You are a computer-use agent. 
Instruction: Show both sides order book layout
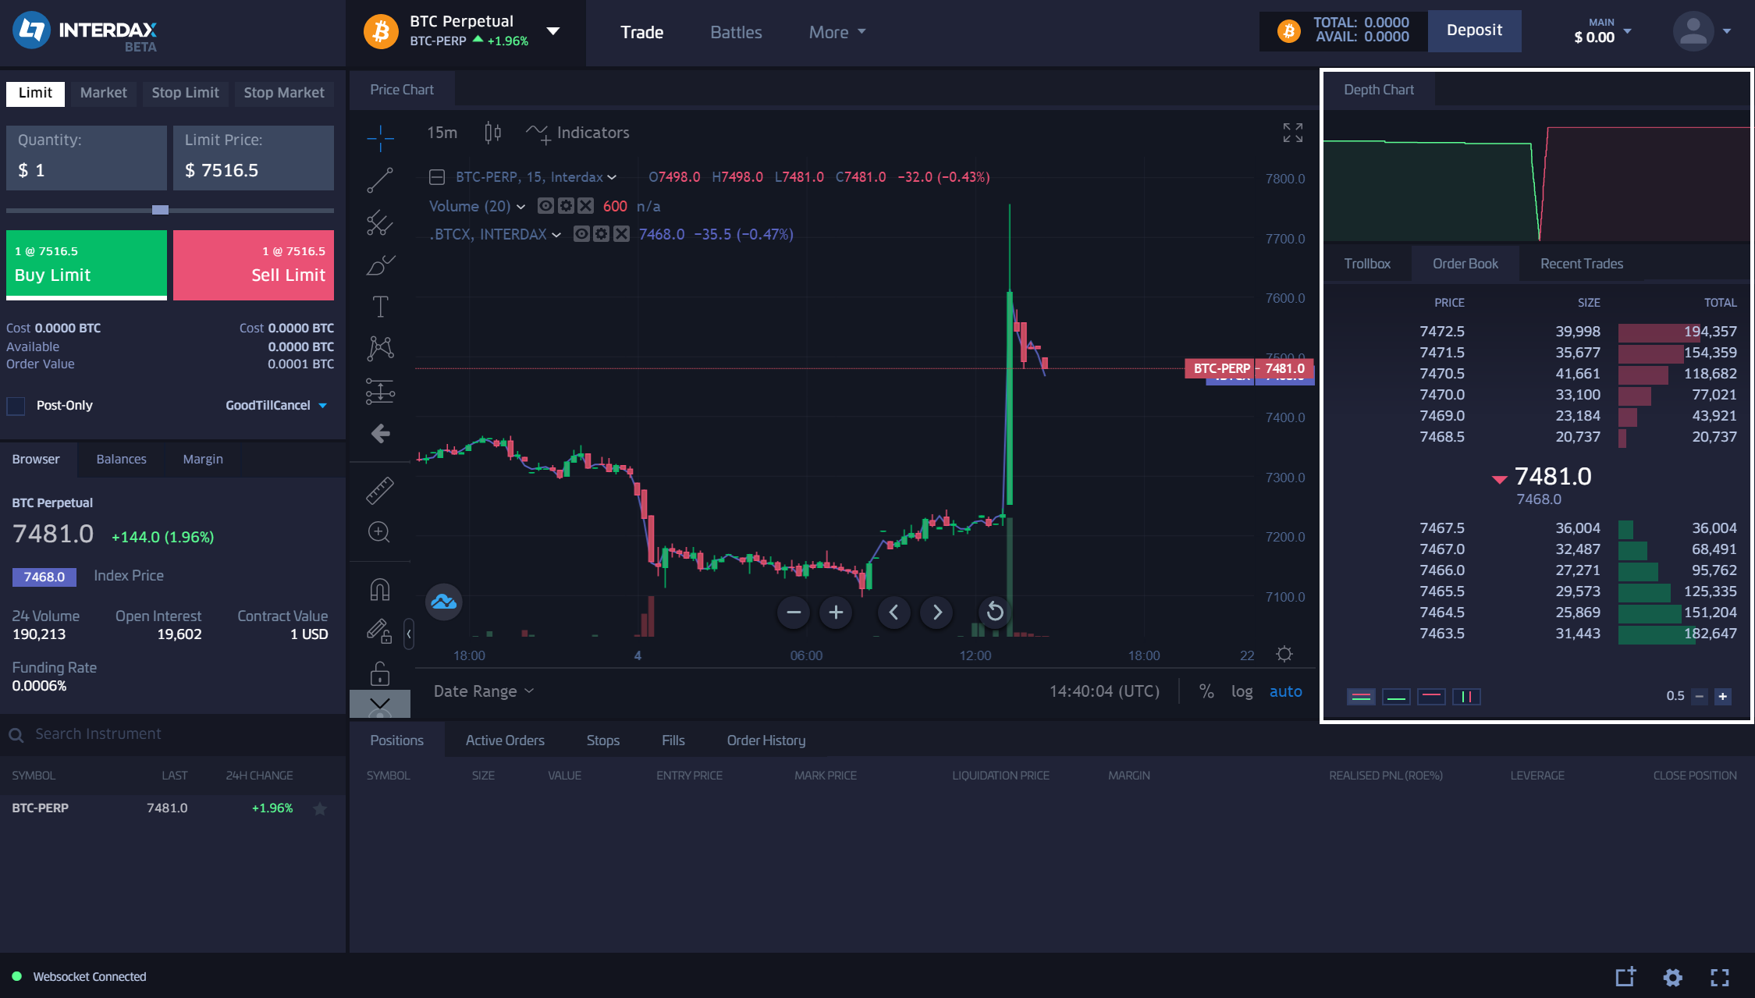point(1362,696)
